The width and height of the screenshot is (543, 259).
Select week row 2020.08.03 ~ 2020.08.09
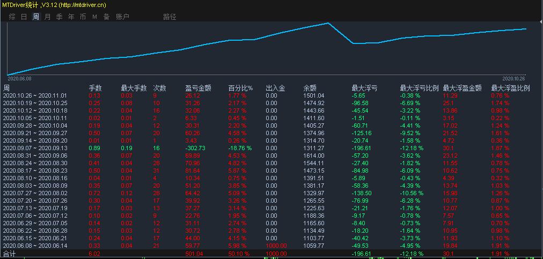point(271,186)
